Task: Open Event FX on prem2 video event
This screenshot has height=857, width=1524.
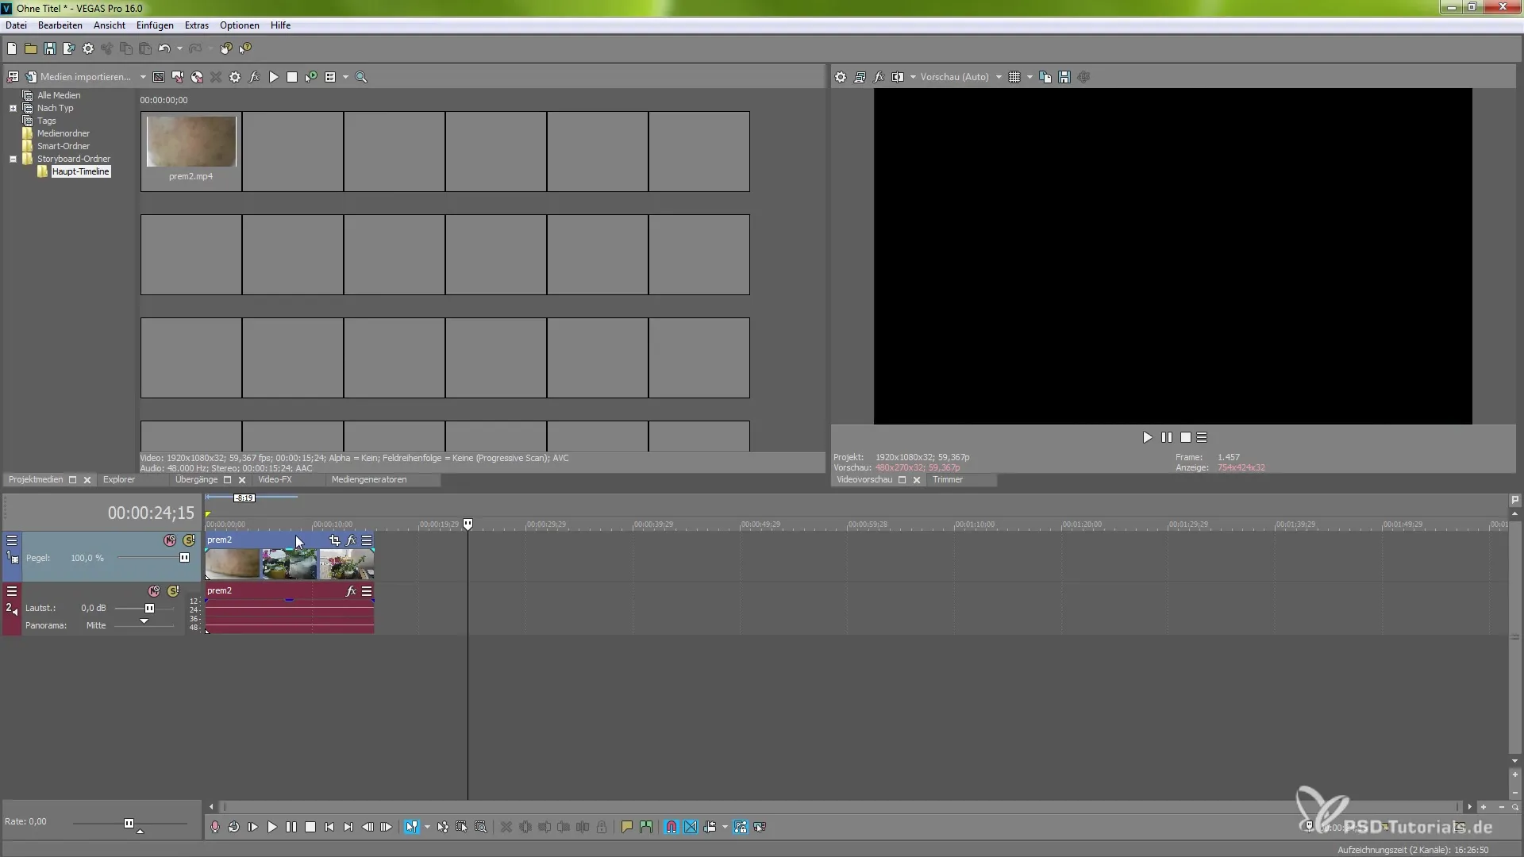Action: 351,540
